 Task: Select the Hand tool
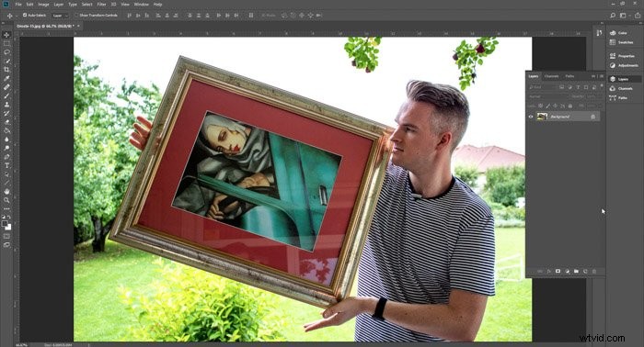6,191
